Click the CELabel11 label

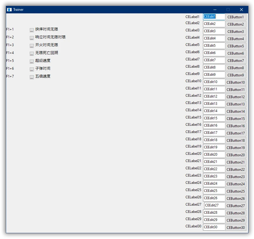pyautogui.click(x=193, y=88)
